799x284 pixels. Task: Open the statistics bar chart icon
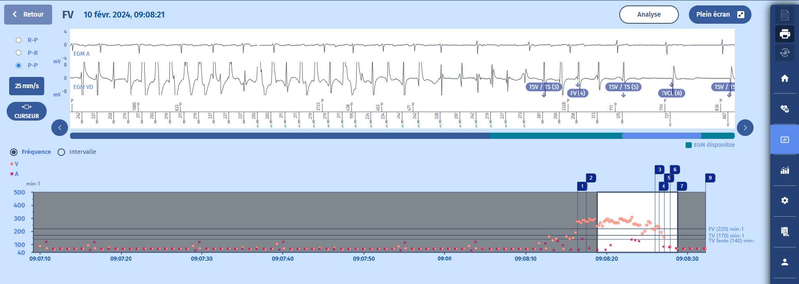point(784,170)
